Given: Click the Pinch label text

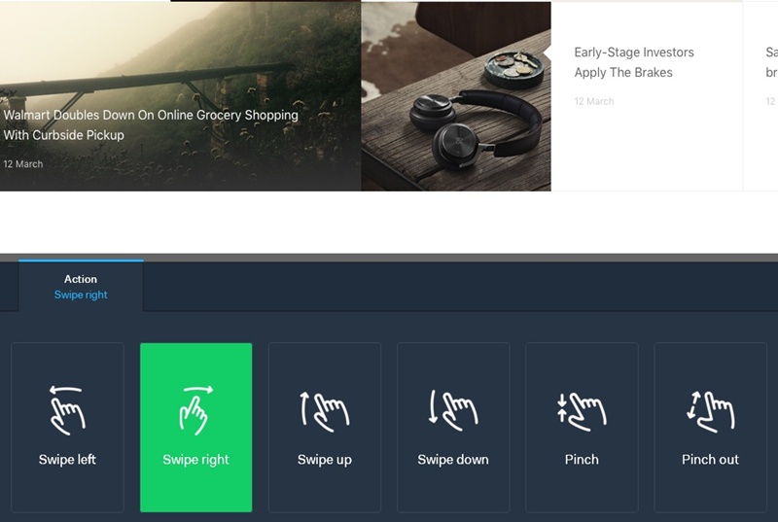Looking at the screenshot, I should [582, 460].
